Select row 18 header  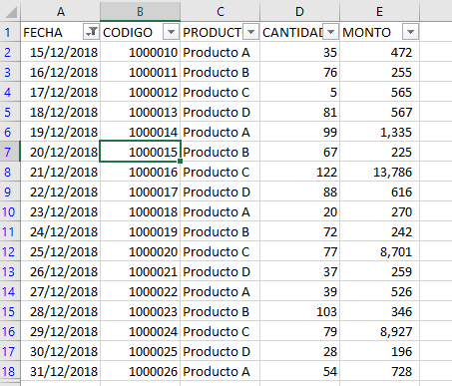(10, 371)
